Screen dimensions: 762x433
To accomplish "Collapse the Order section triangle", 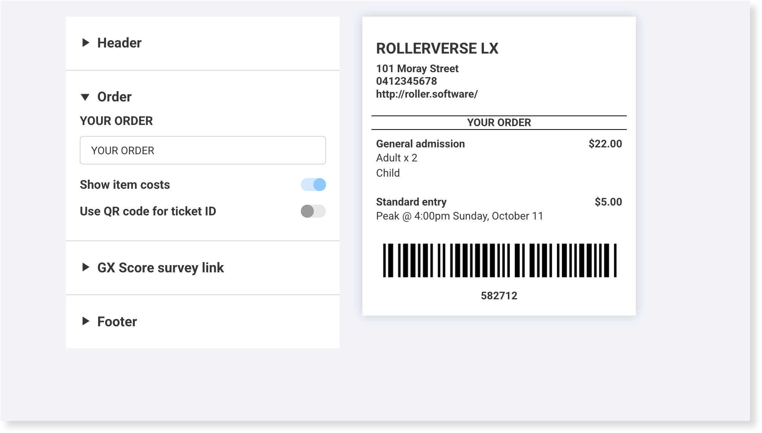I will (x=85, y=97).
